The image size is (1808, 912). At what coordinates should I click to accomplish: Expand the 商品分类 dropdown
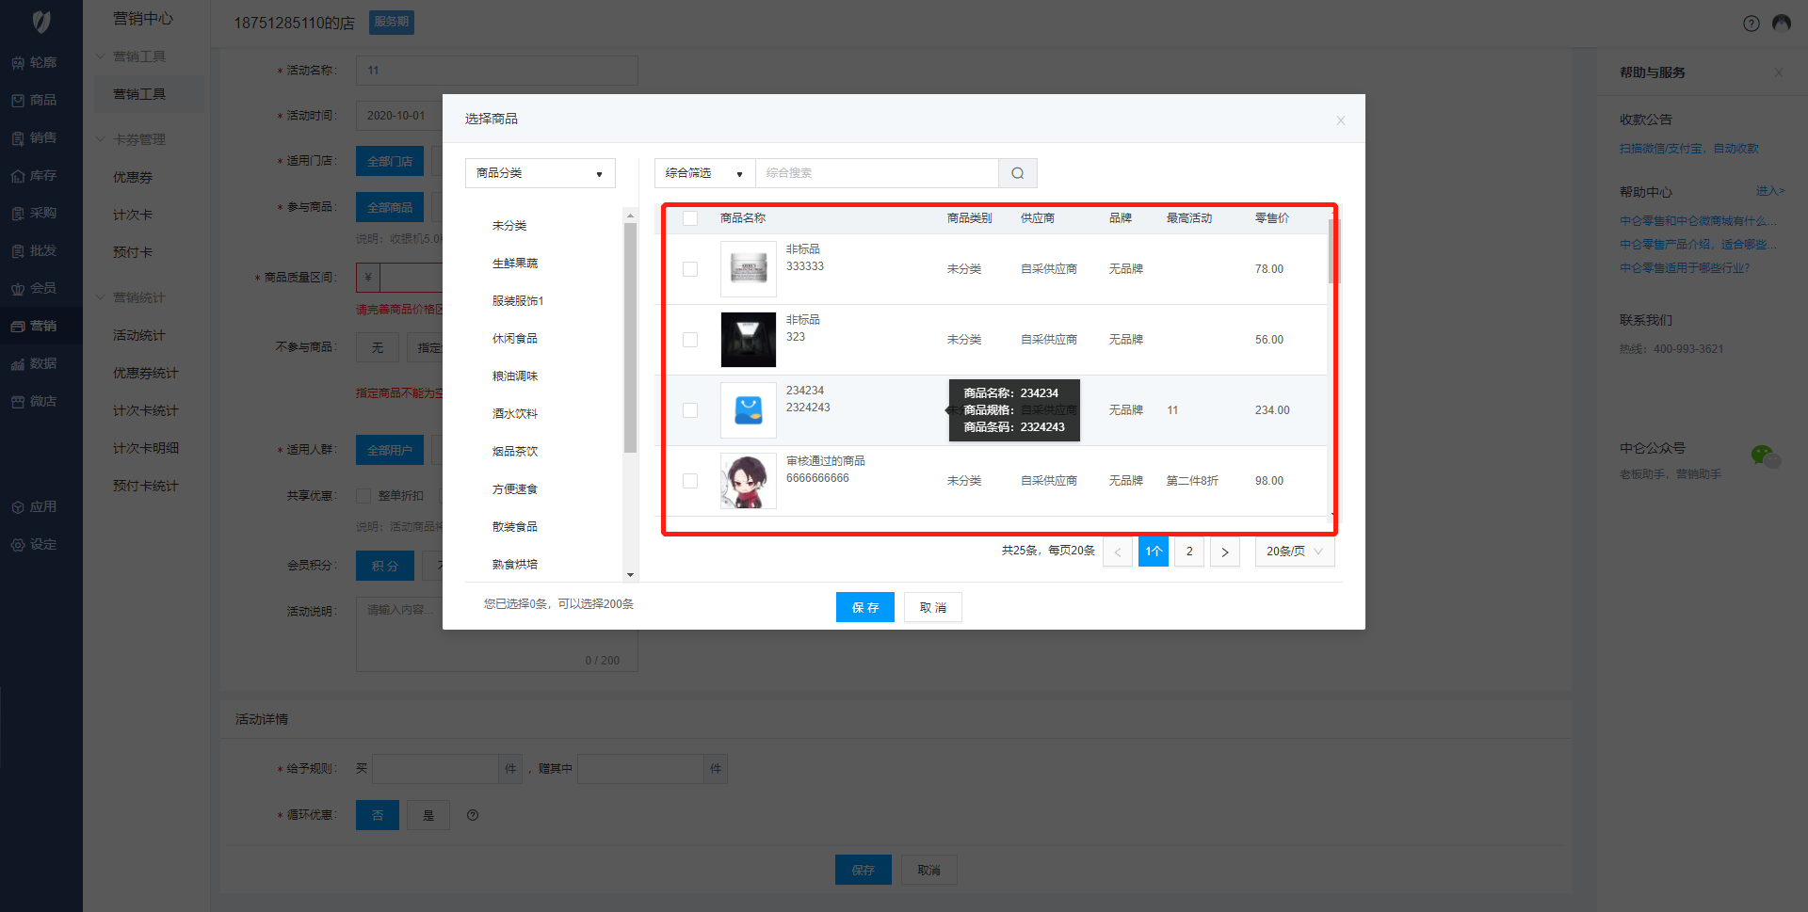[540, 173]
